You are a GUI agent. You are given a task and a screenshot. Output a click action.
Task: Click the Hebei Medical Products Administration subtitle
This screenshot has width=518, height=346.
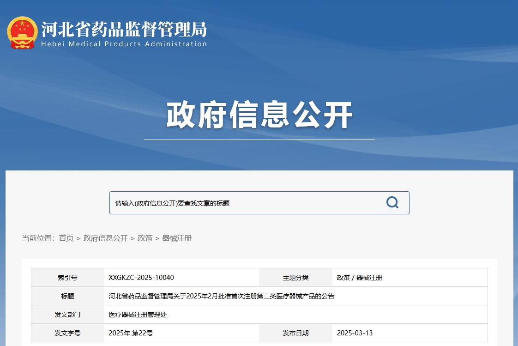(124, 44)
